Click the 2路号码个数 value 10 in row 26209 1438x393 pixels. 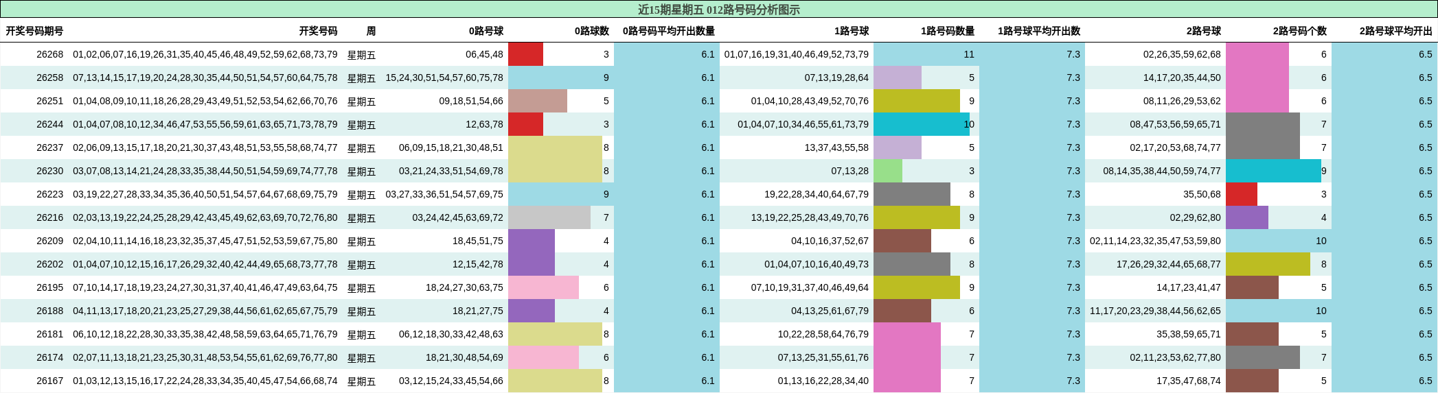click(x=1321, y=241)
